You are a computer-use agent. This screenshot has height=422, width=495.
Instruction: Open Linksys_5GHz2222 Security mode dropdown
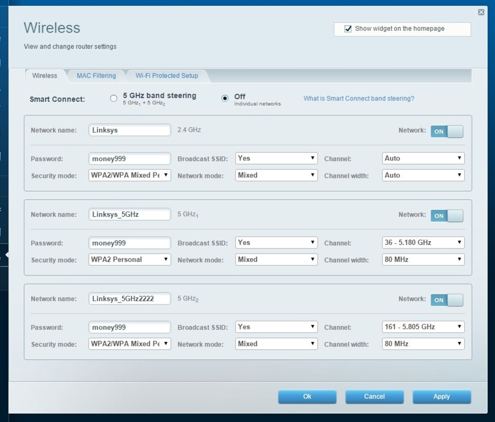(130, 344)
